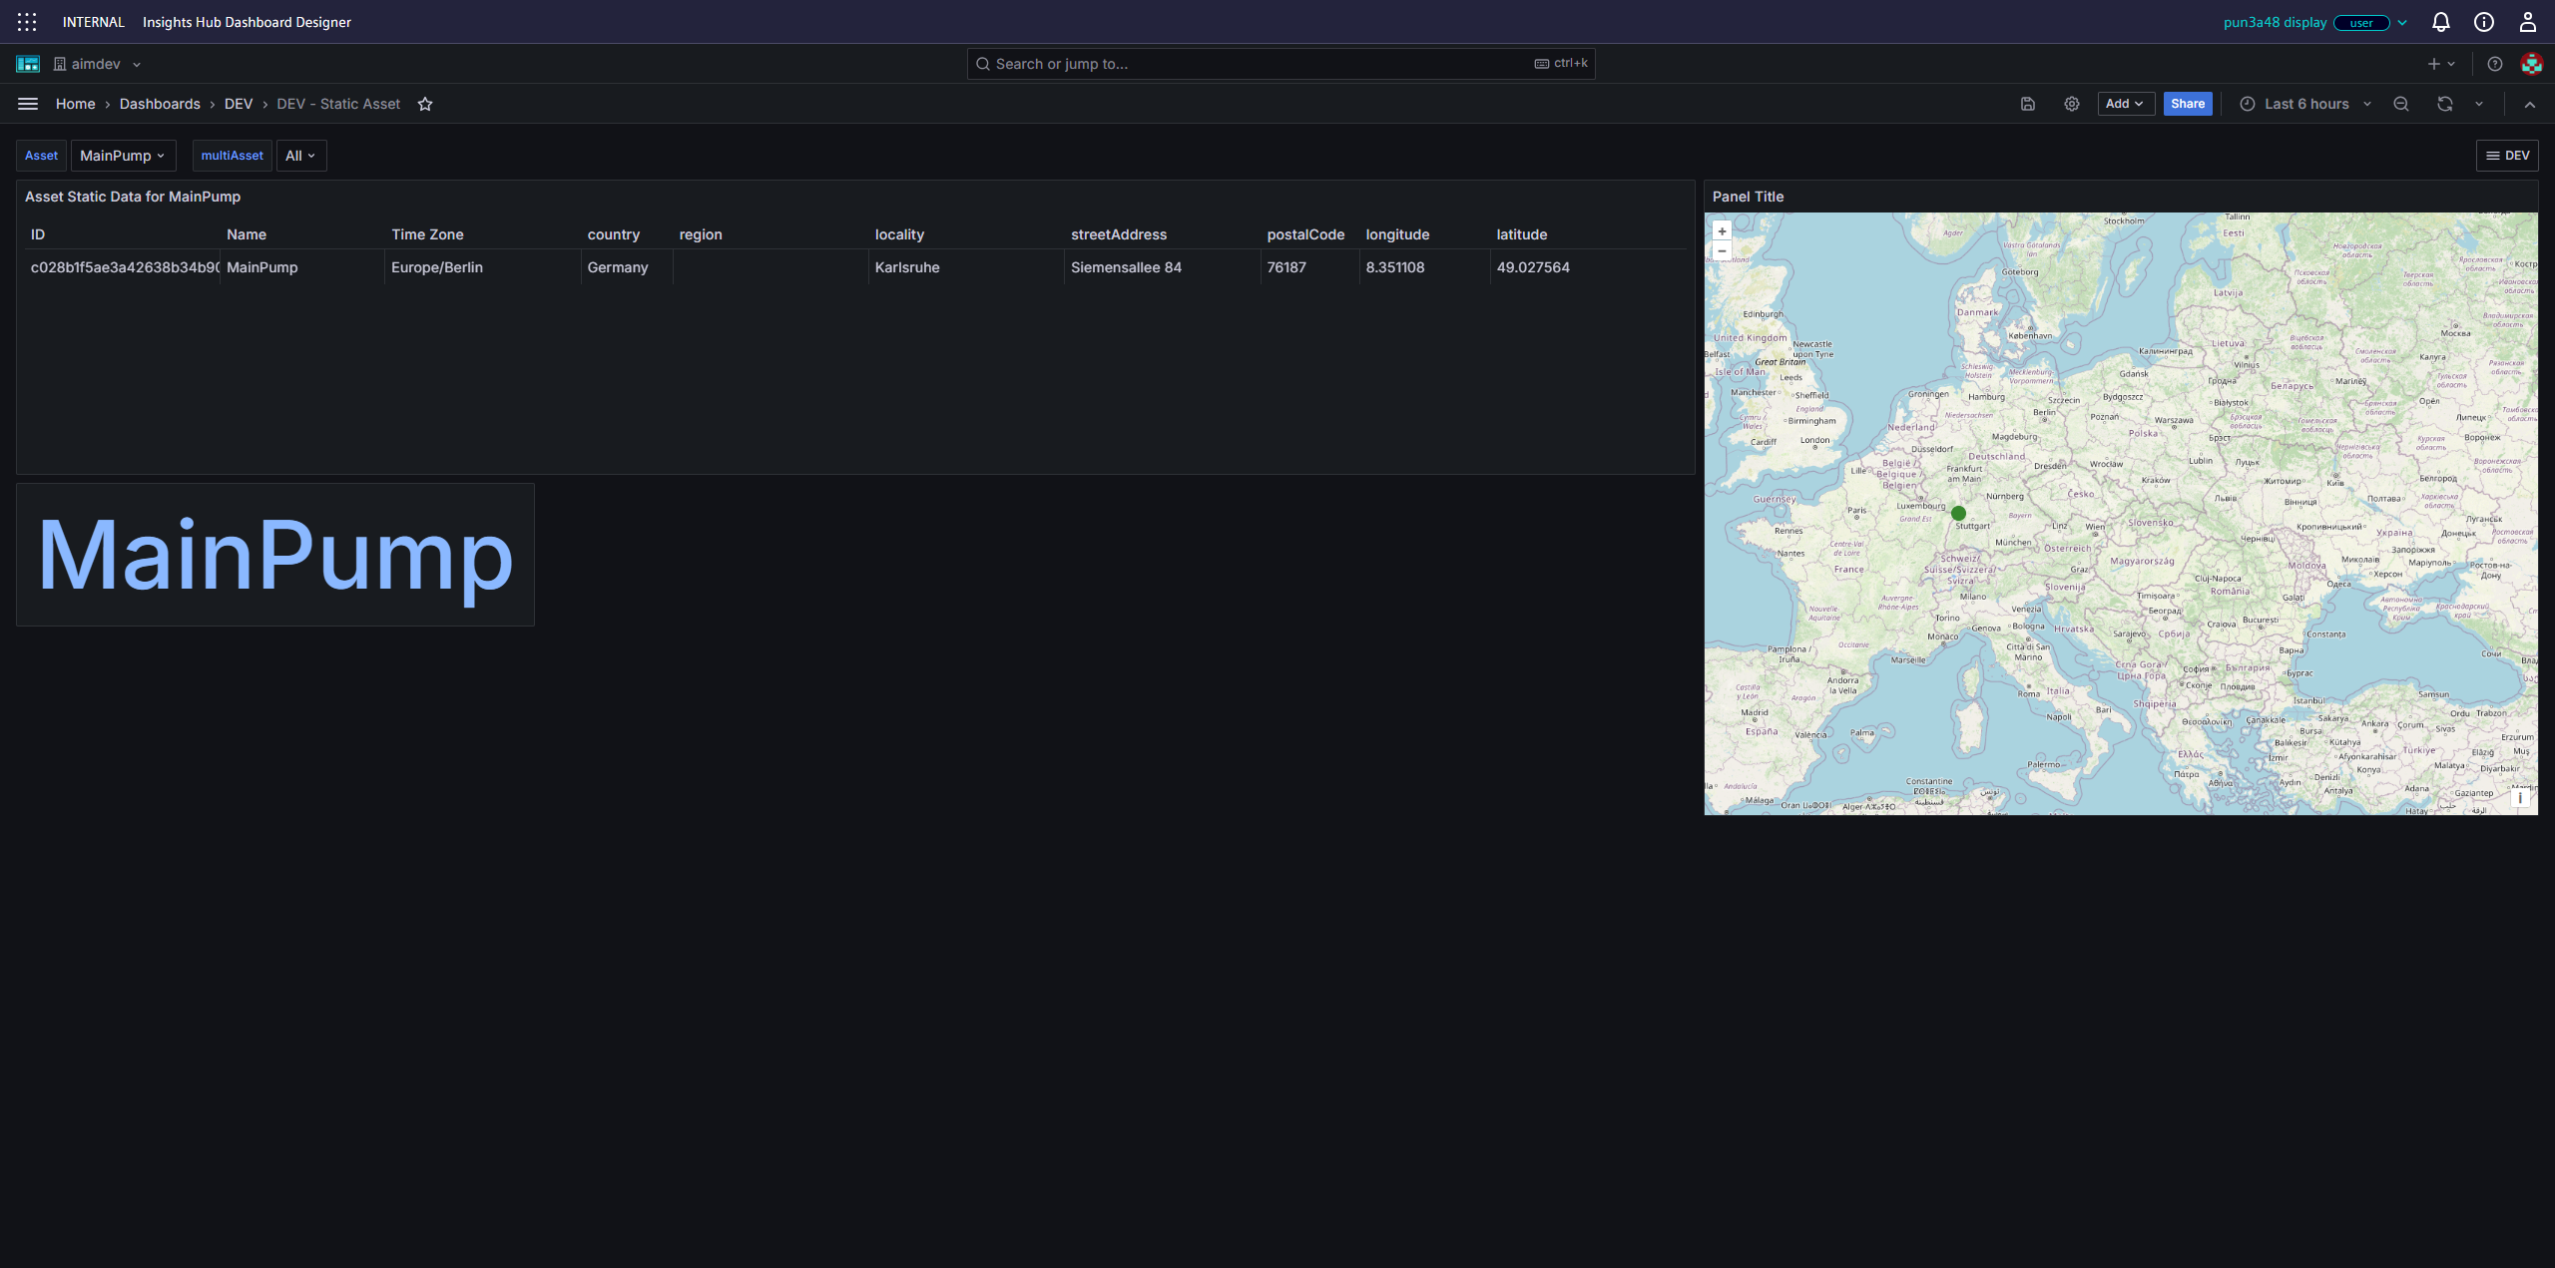Select the 8.351108 longitude cell
This screenshot has height=1268, width=2555.
click(x=1424, y=267)
